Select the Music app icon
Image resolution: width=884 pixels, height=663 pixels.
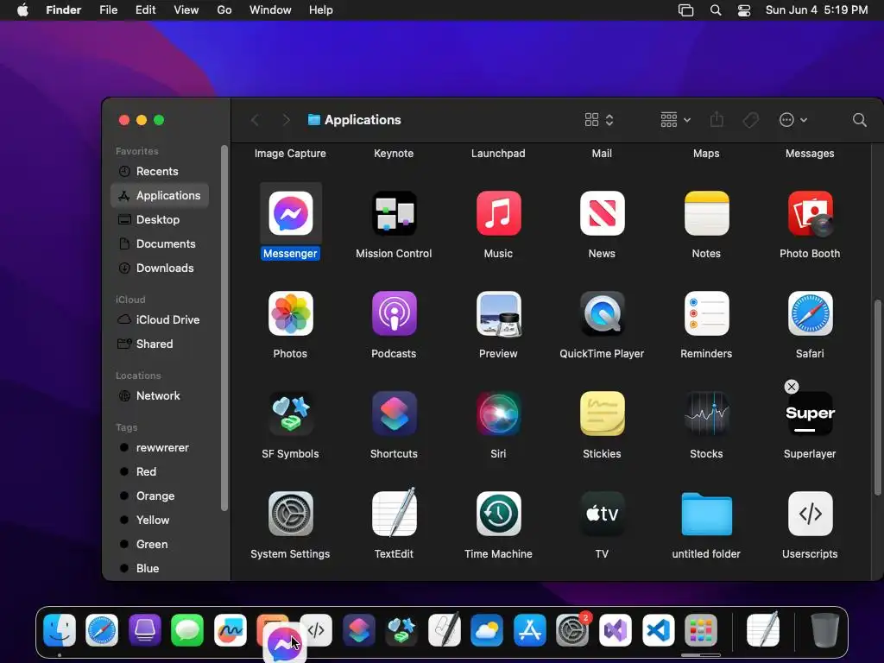coord(498,213)
